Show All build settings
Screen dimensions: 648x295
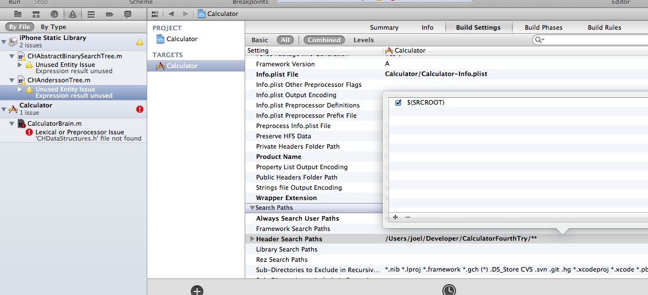click(x=285, y=40)
